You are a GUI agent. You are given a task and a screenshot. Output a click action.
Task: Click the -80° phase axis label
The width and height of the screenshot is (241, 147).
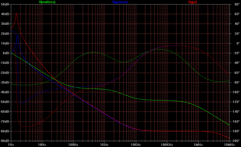point(237,82)
